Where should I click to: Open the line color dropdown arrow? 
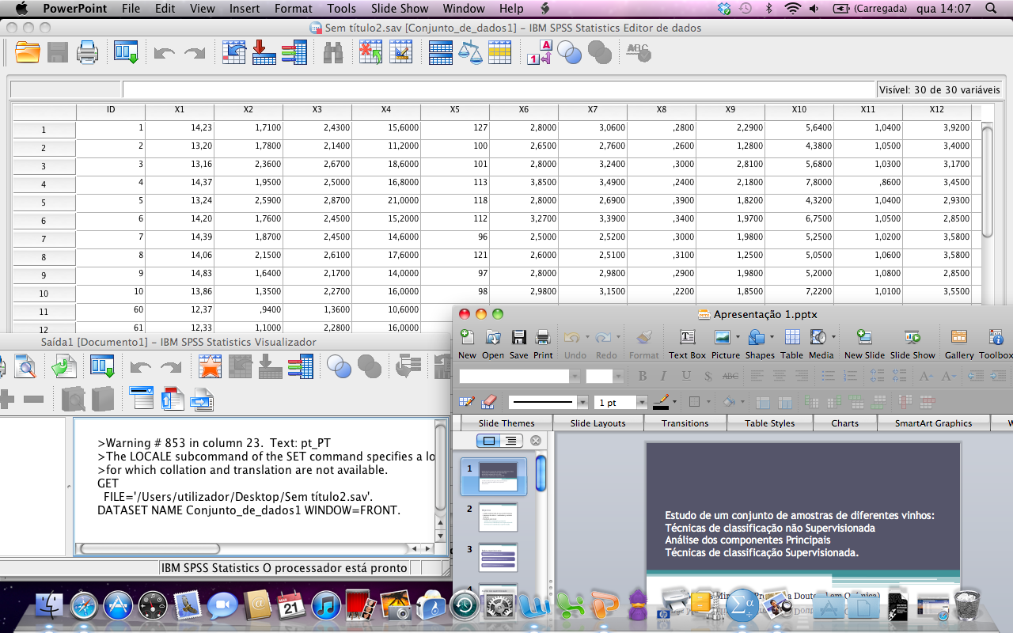click(674, 402)
